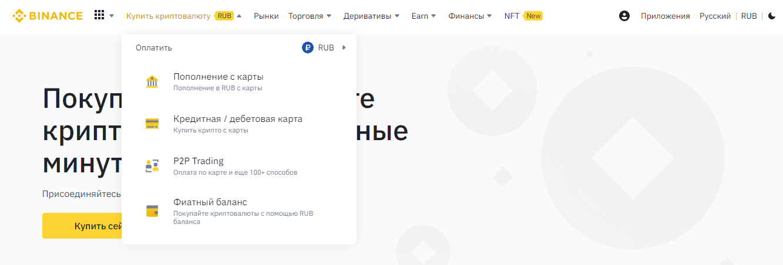Expand the RUB currency selector arrow
This screenshot has width=783, height=265.
coord(344,48)
